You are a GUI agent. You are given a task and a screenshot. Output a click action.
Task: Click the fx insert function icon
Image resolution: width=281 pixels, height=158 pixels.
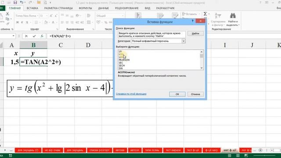(x=42, y=36)
